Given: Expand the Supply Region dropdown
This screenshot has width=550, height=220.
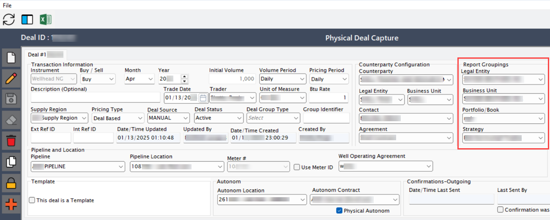Looking at the screenshot, I should point(59,118).
